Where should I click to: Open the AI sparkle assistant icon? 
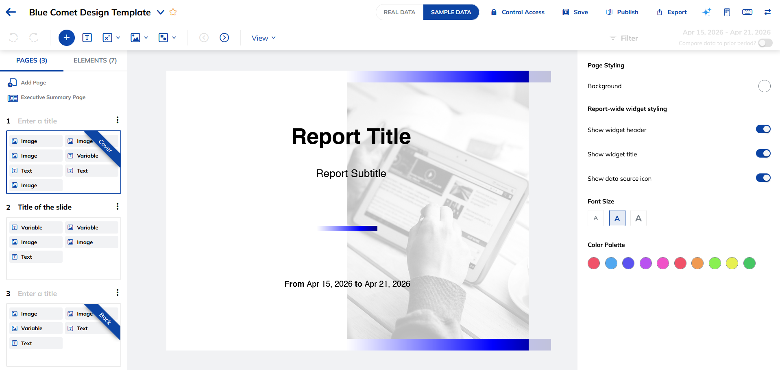click(707, 12)
